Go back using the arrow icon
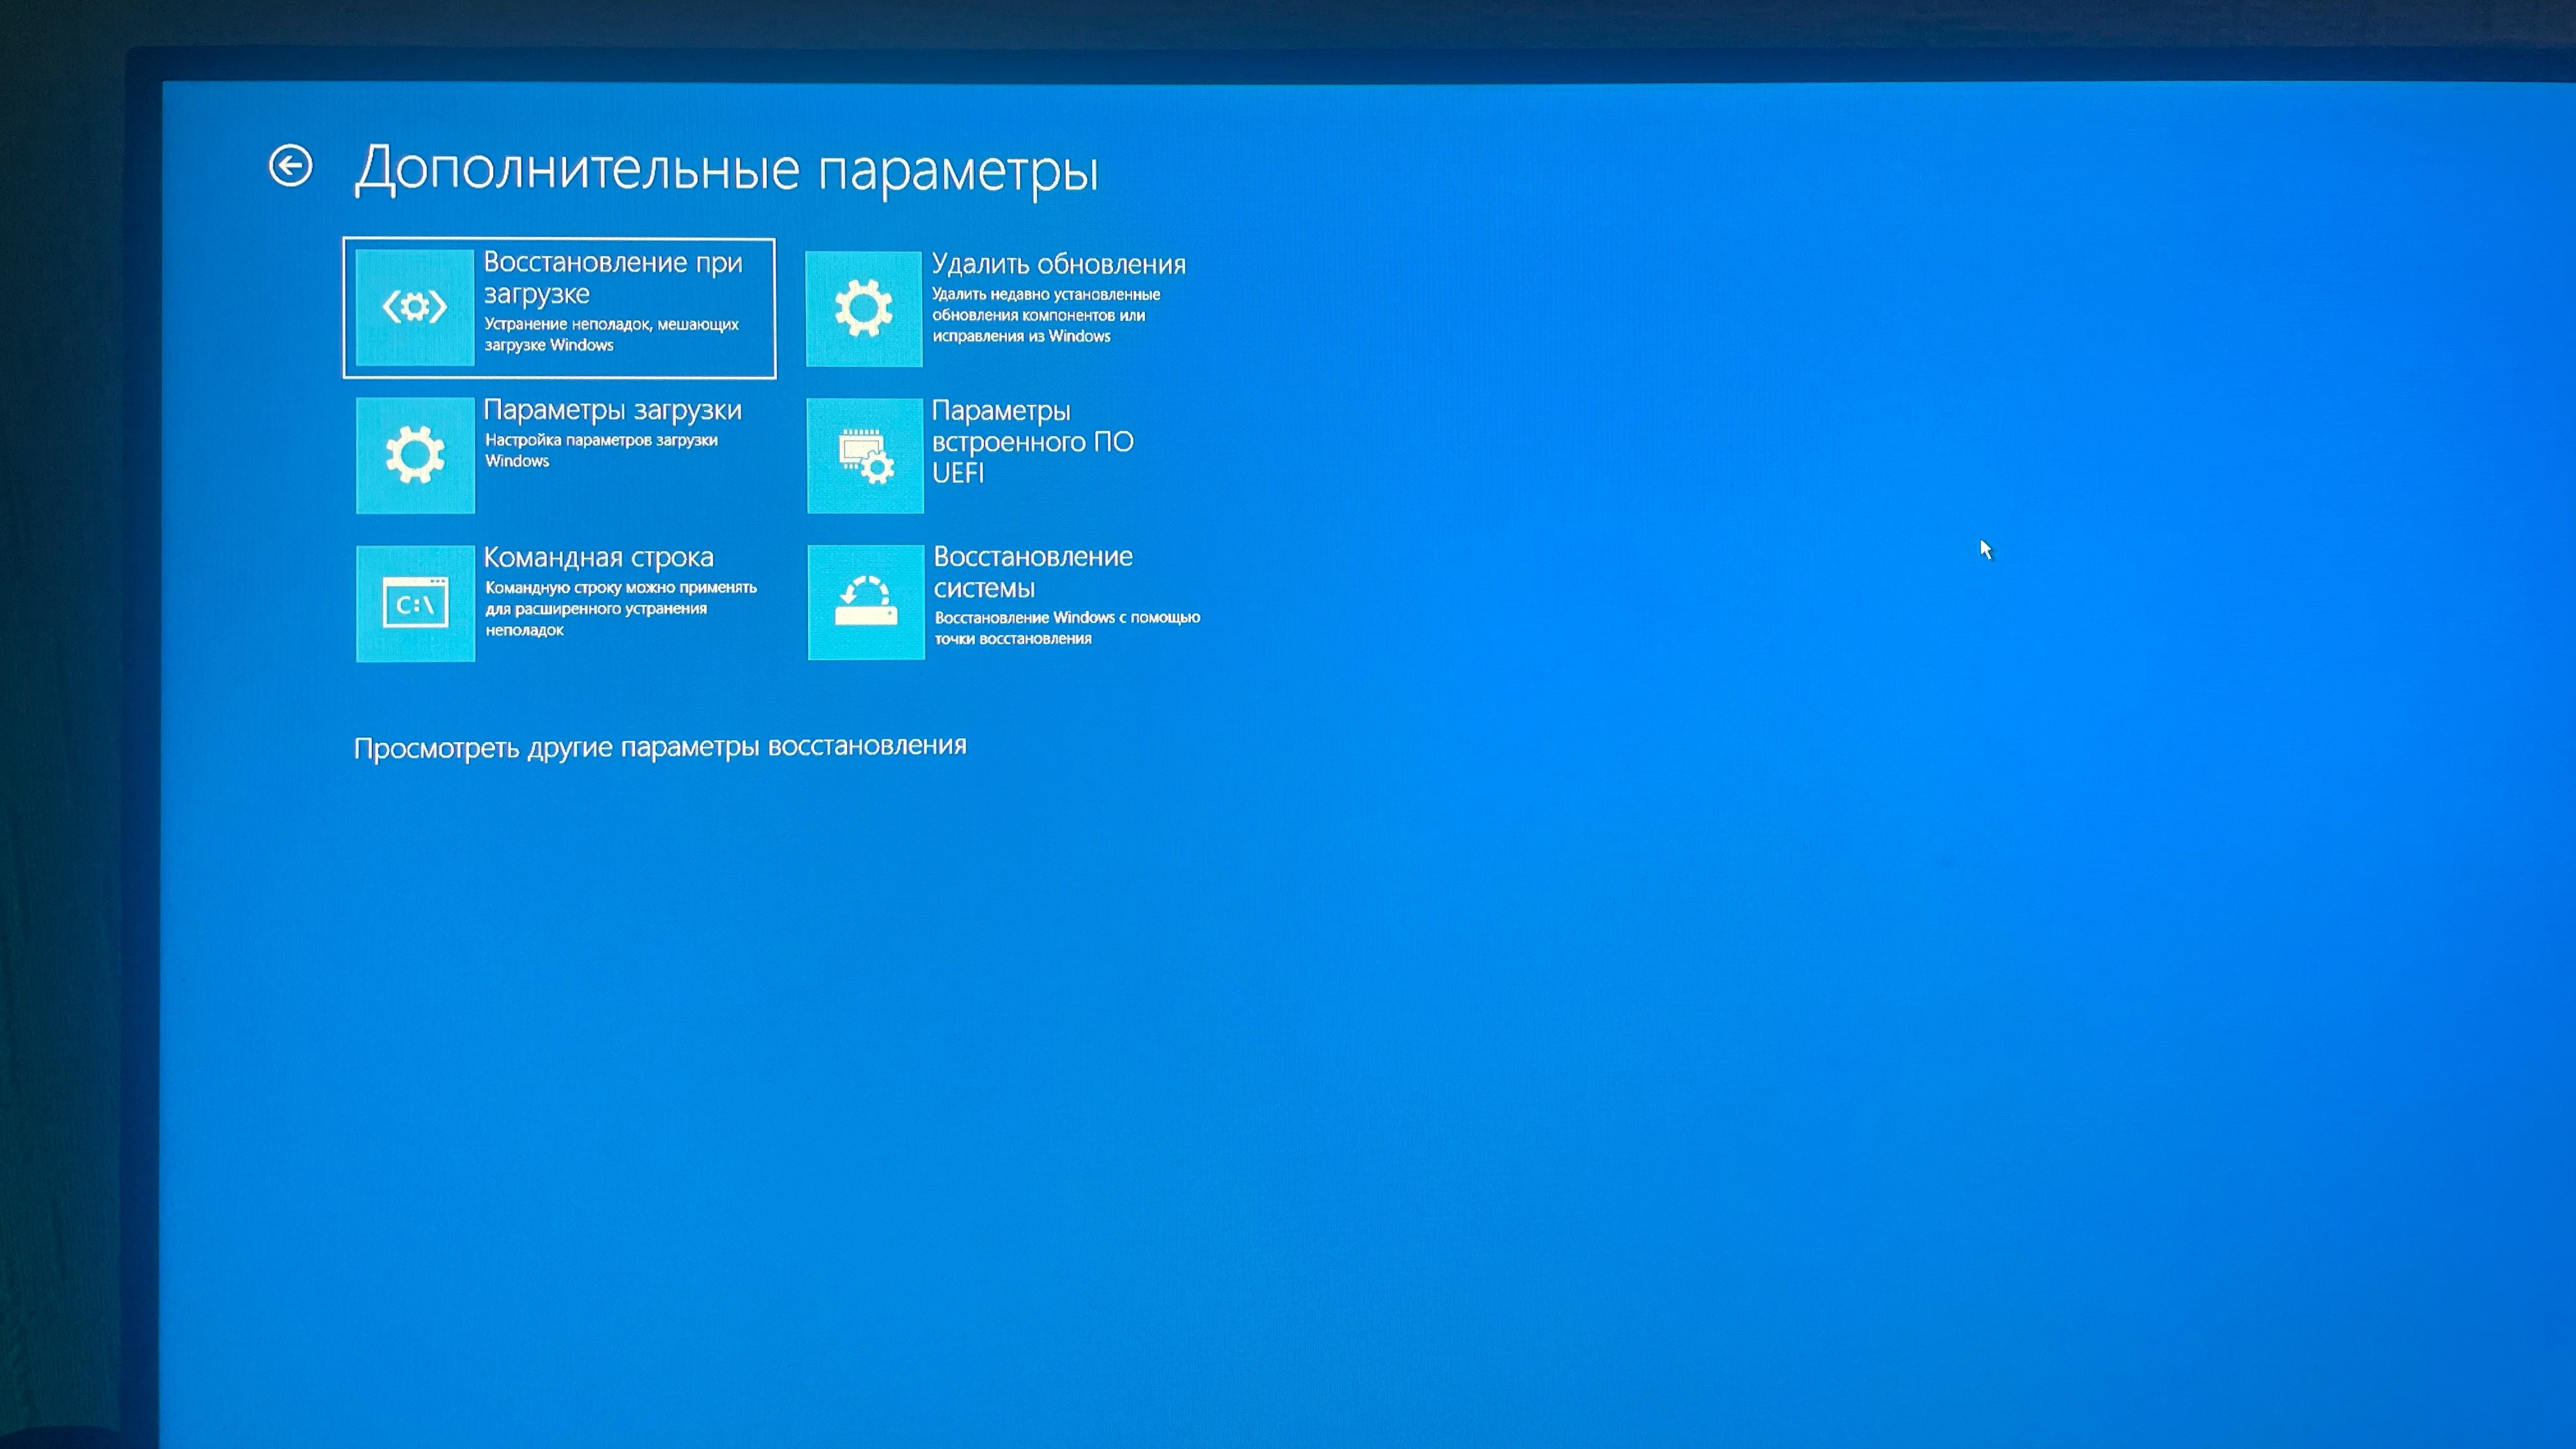 tap(290, 166)
